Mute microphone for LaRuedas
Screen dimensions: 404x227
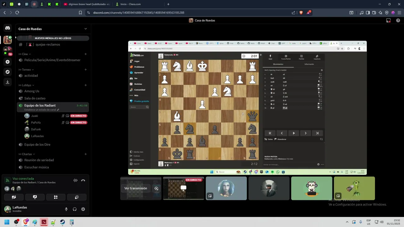pyautogui.click(x=66, y=209)
